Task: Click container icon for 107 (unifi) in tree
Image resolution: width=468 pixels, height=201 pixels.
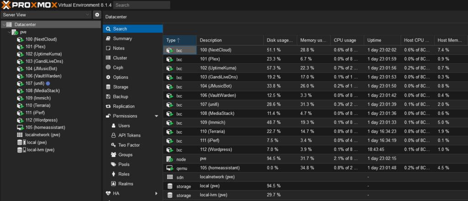Action: (x=20, y=84)
